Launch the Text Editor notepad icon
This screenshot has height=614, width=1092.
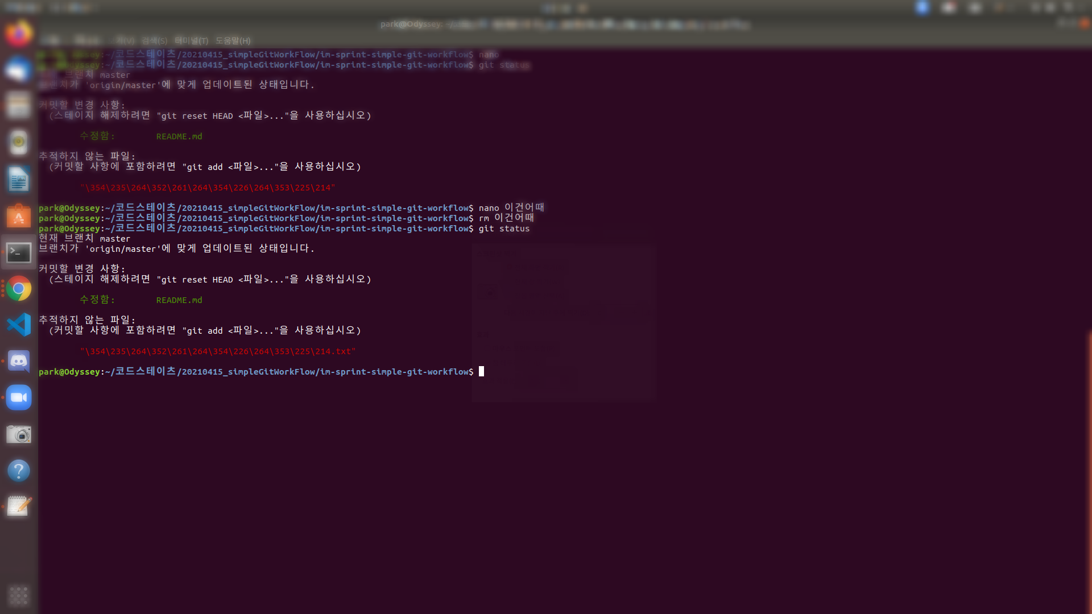[x=19, y=506]
